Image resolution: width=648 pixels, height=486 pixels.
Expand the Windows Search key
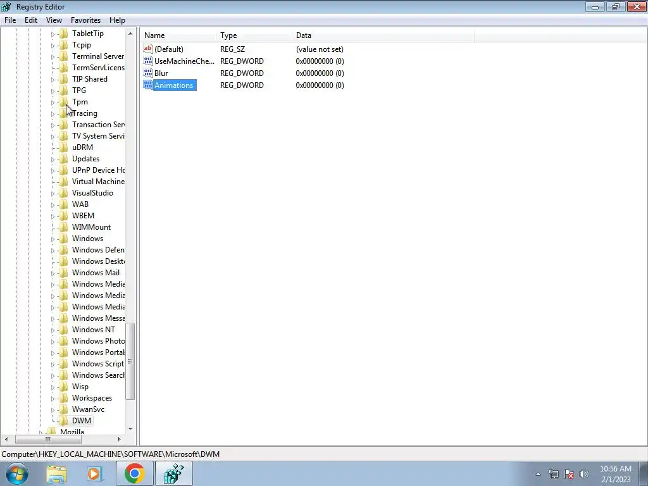coord(53,376)
